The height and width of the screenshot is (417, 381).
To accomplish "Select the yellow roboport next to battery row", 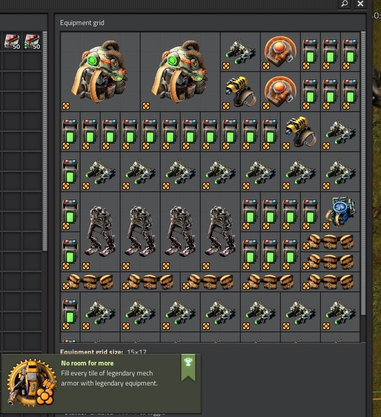I will pyautogui.click(x=300, y=132).
